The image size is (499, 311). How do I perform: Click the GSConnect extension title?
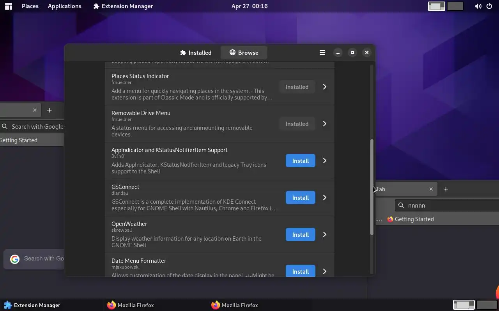pos(125,187)
